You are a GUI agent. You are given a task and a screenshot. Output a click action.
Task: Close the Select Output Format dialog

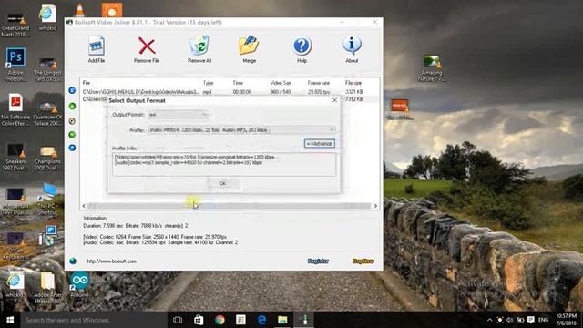[x=334, y=100]
